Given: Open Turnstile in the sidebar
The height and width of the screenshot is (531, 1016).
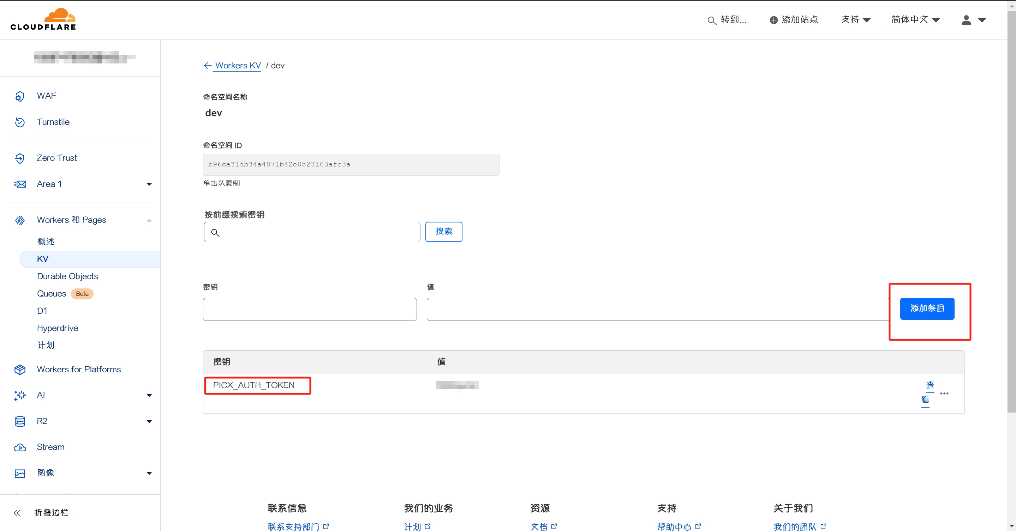Looking at the screenshot, I should click(53, 122).
